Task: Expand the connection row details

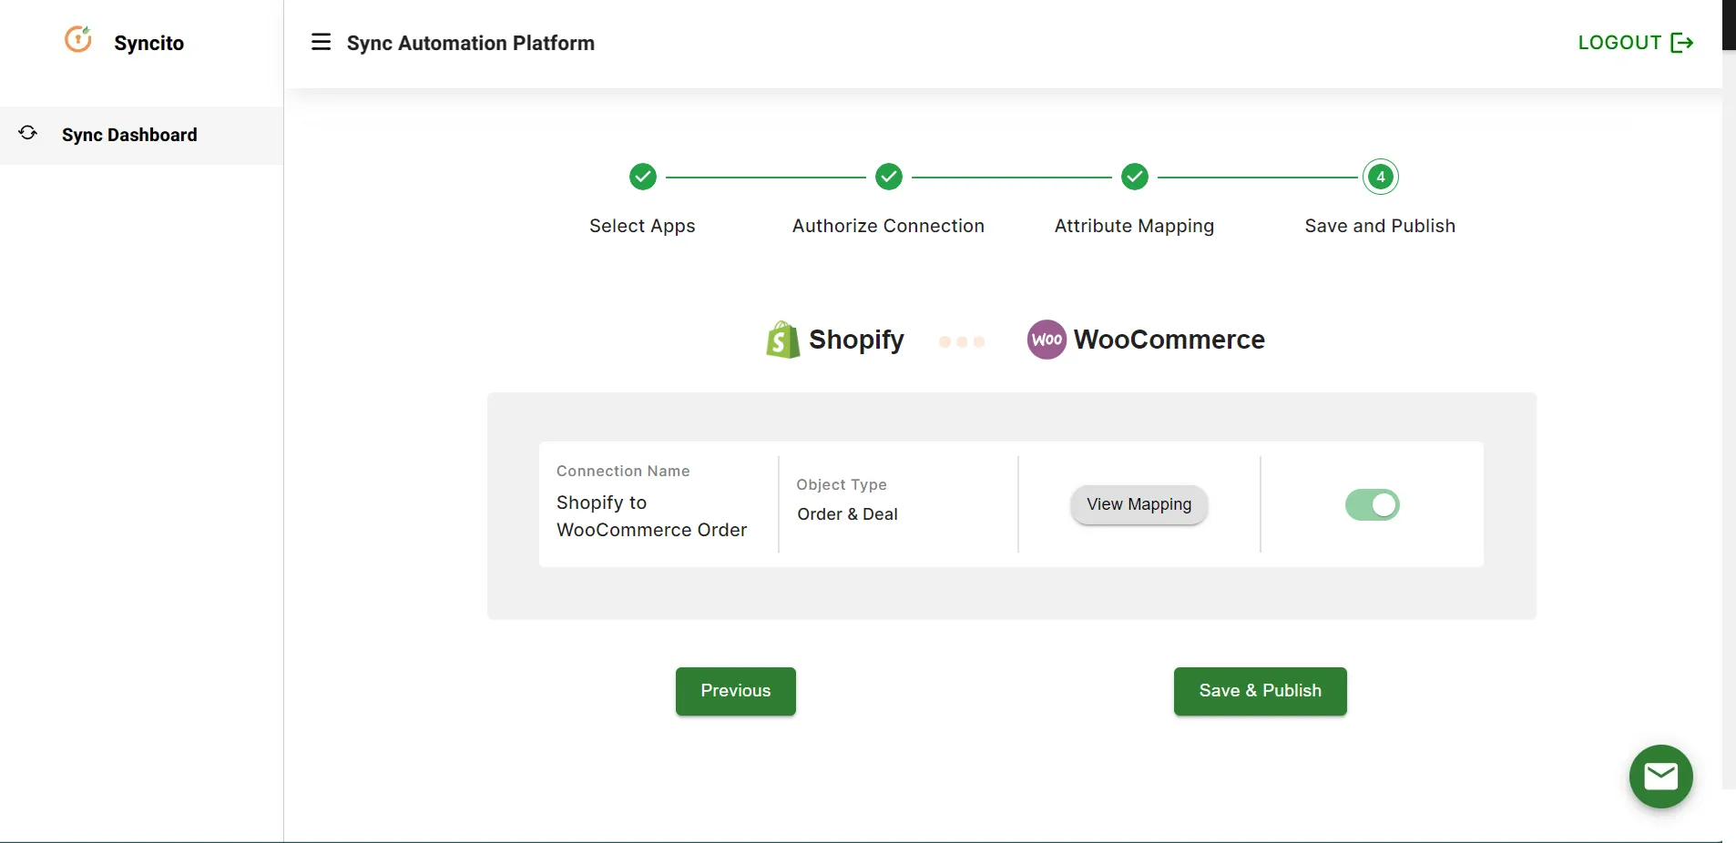Action: coord(1010,504)
